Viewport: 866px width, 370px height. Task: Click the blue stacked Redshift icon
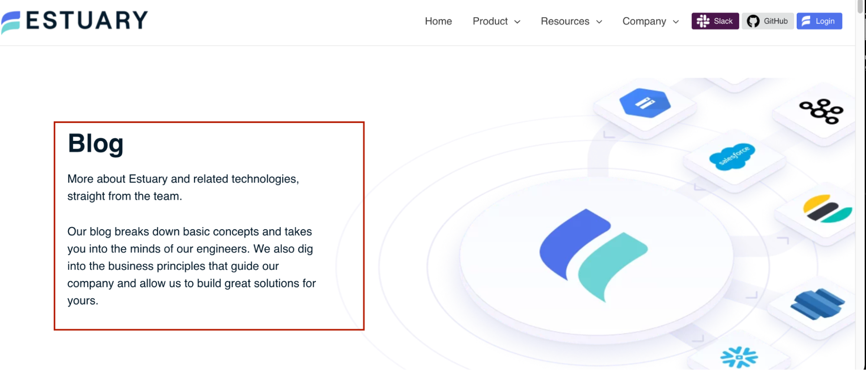point(817,304)
